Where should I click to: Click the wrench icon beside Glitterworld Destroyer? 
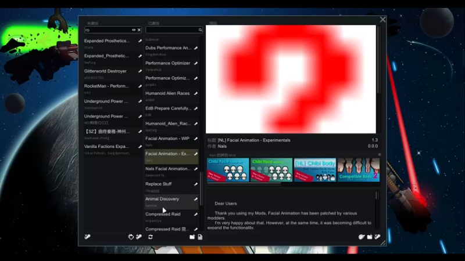(x=139, y=71)
